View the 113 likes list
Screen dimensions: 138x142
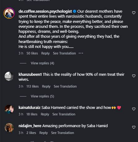[x=33, y=86]
